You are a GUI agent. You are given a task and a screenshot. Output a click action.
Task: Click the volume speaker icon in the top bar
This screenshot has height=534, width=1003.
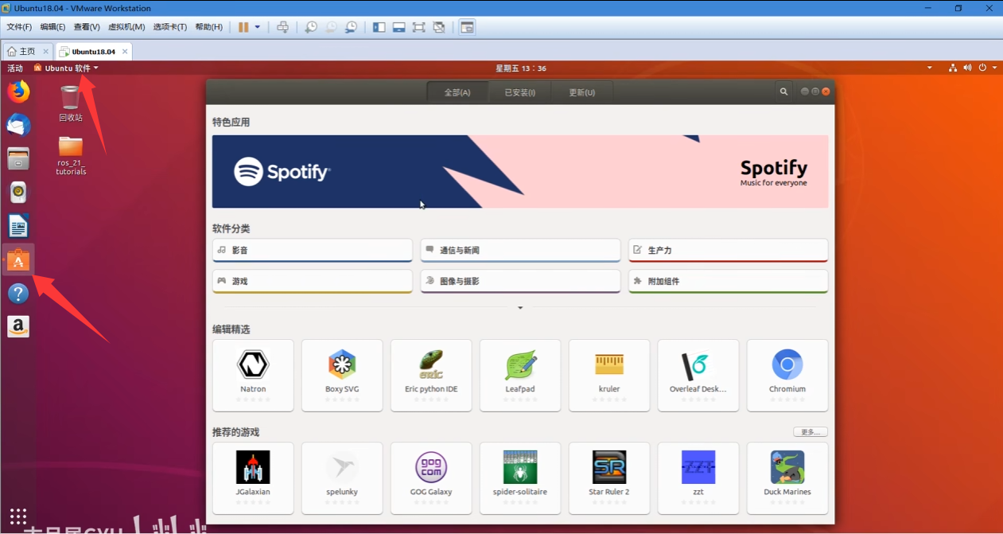coord(967,68)
